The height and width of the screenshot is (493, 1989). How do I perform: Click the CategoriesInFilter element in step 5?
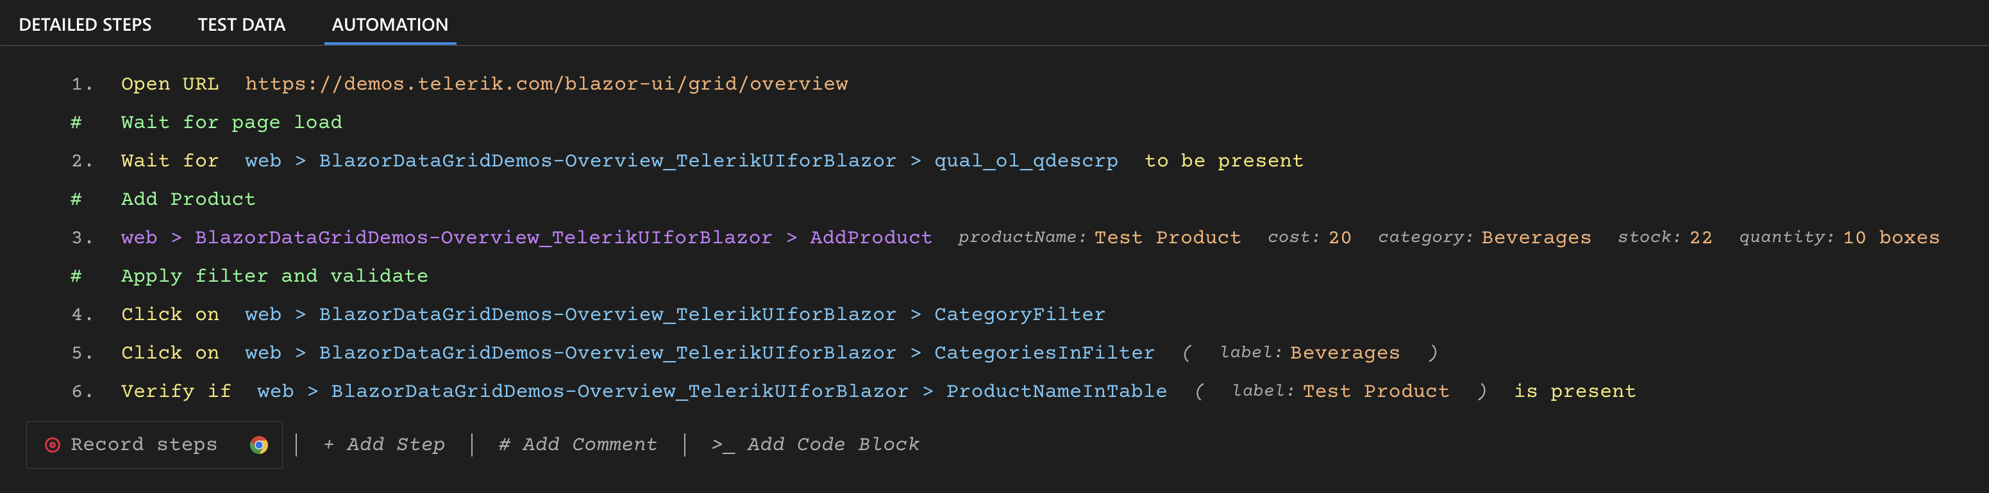1044,353
